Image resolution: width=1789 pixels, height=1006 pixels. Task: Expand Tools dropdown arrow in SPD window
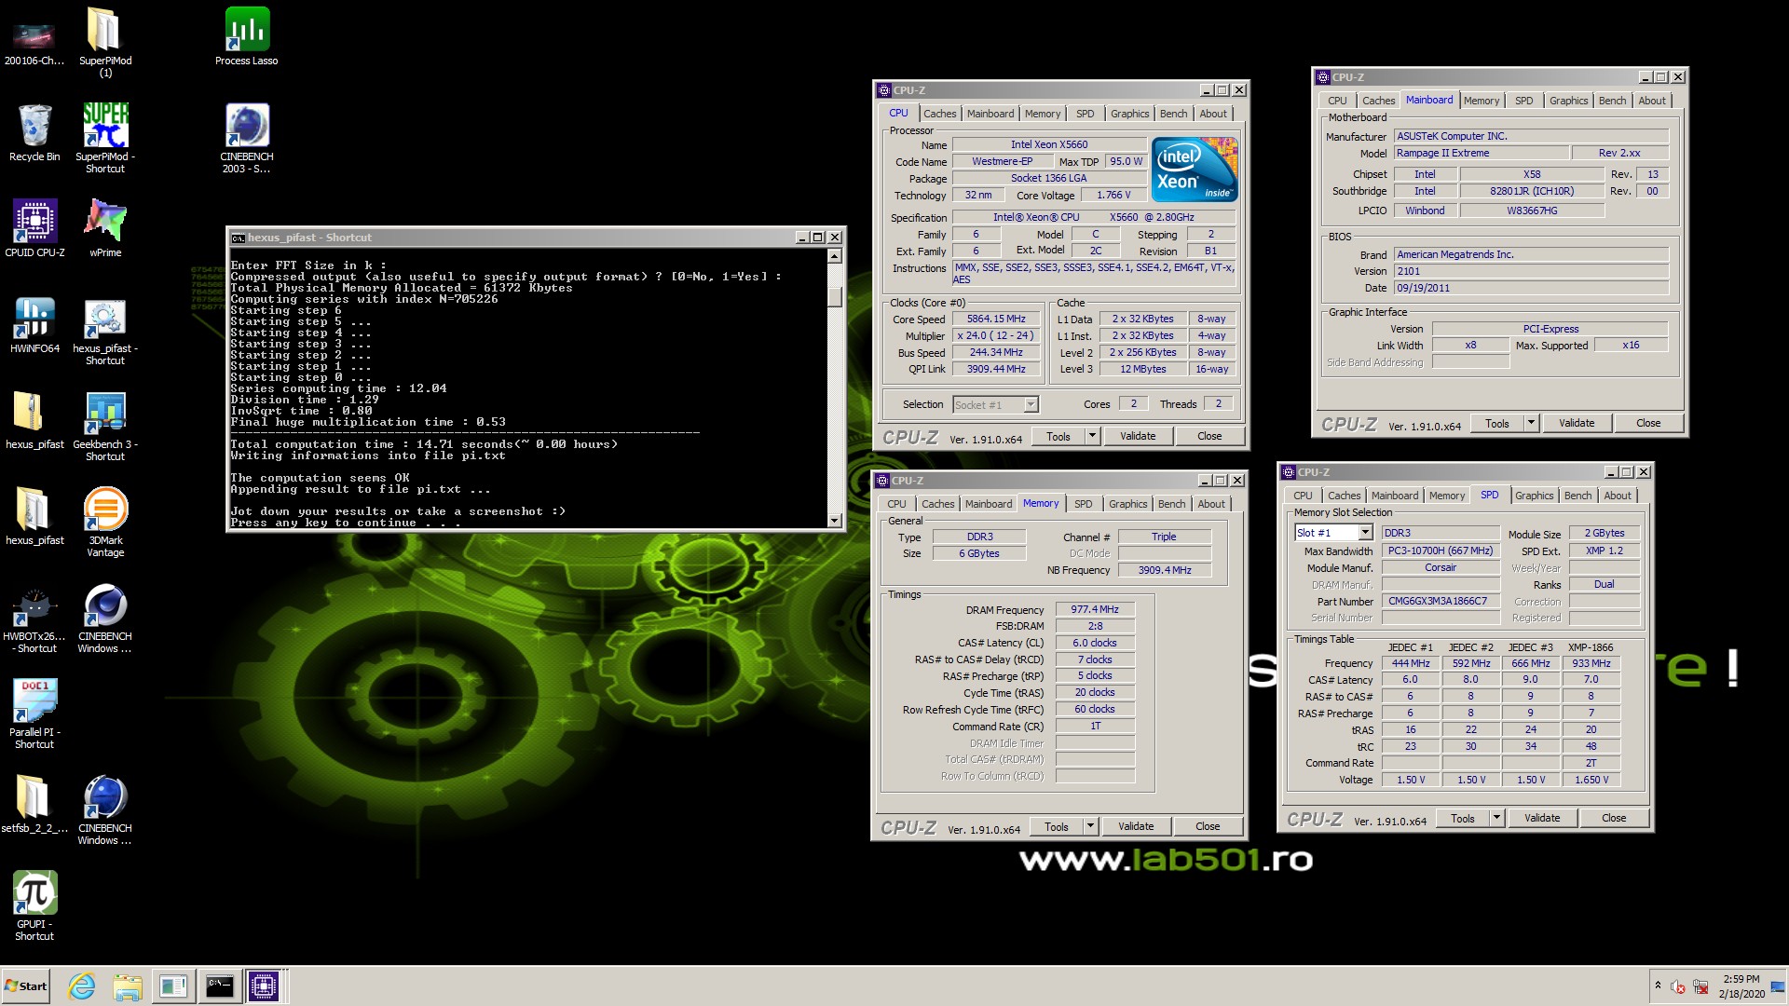coord(1496,818)
